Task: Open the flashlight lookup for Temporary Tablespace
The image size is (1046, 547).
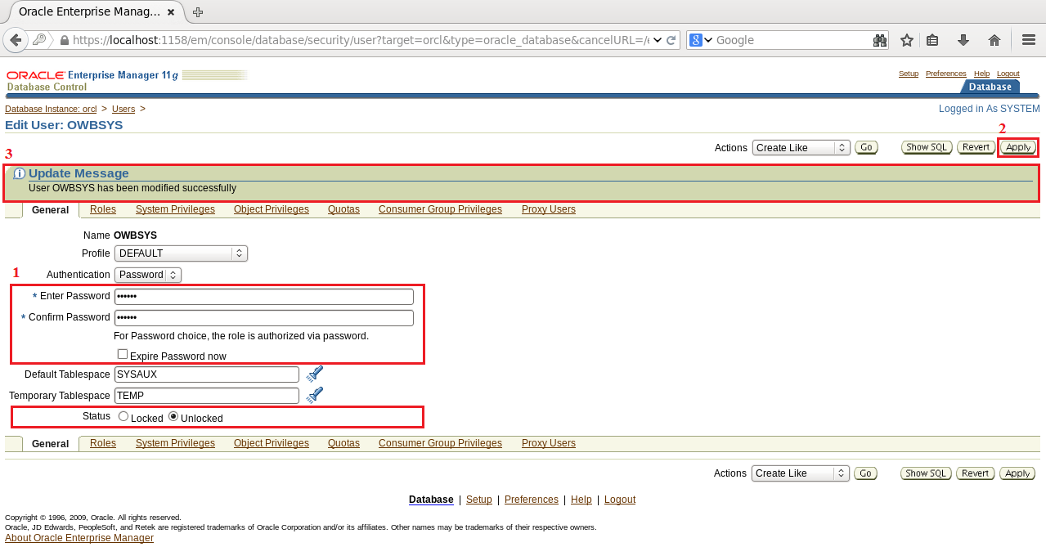Action: pyautogui.click(x=315, y=395)
